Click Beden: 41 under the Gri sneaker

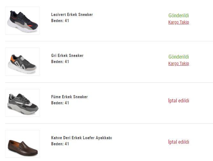(60, 62)
